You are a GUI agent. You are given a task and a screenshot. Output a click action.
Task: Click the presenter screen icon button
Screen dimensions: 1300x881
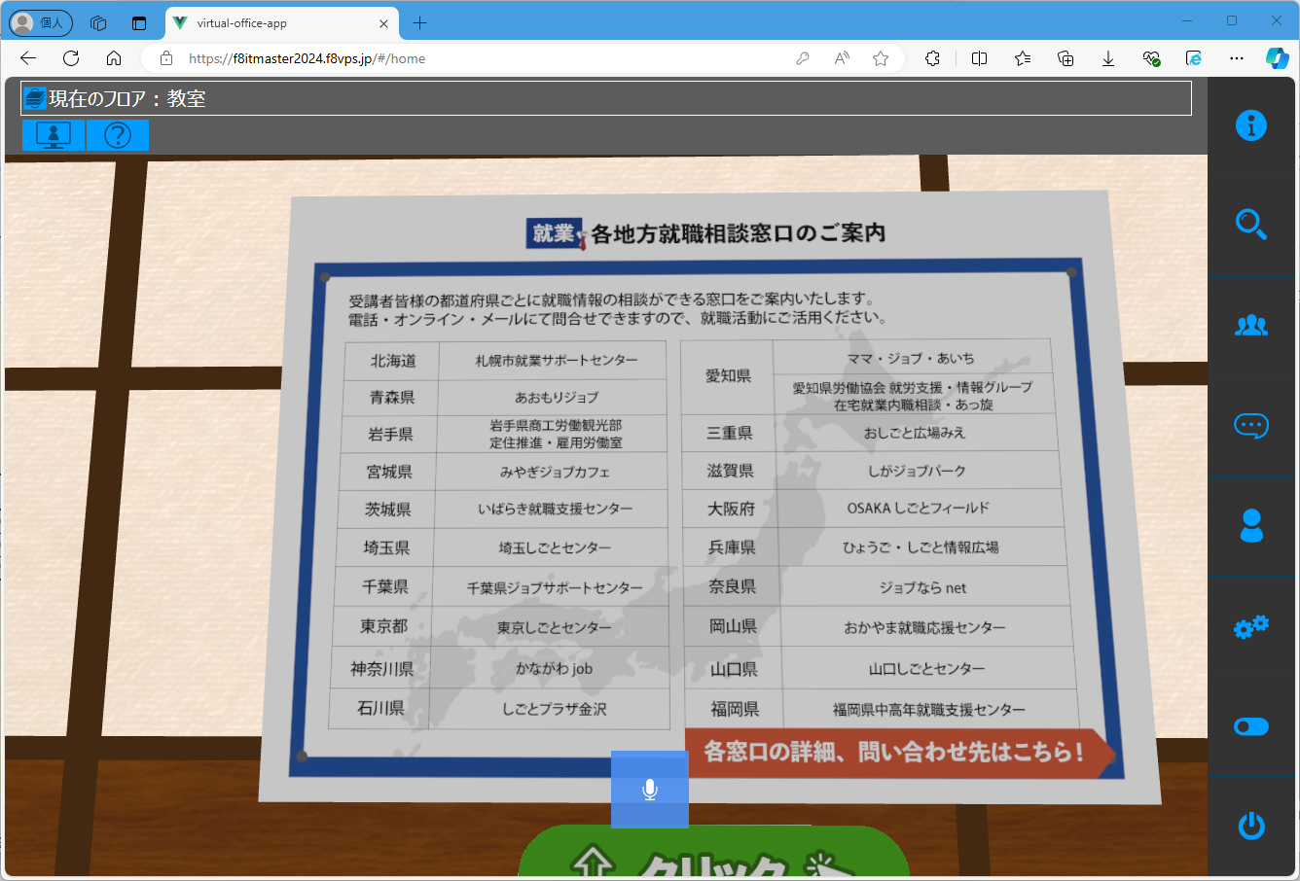pos(54,135)
